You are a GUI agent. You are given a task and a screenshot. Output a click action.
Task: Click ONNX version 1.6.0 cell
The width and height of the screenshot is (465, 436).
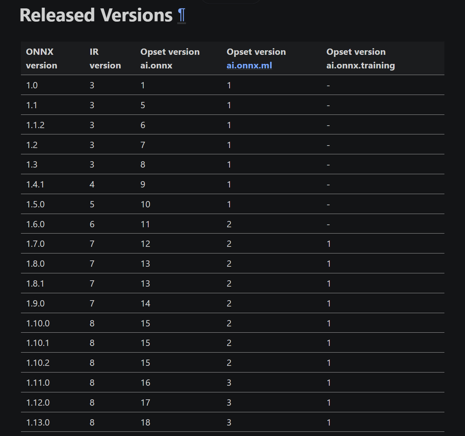(36, 224)
